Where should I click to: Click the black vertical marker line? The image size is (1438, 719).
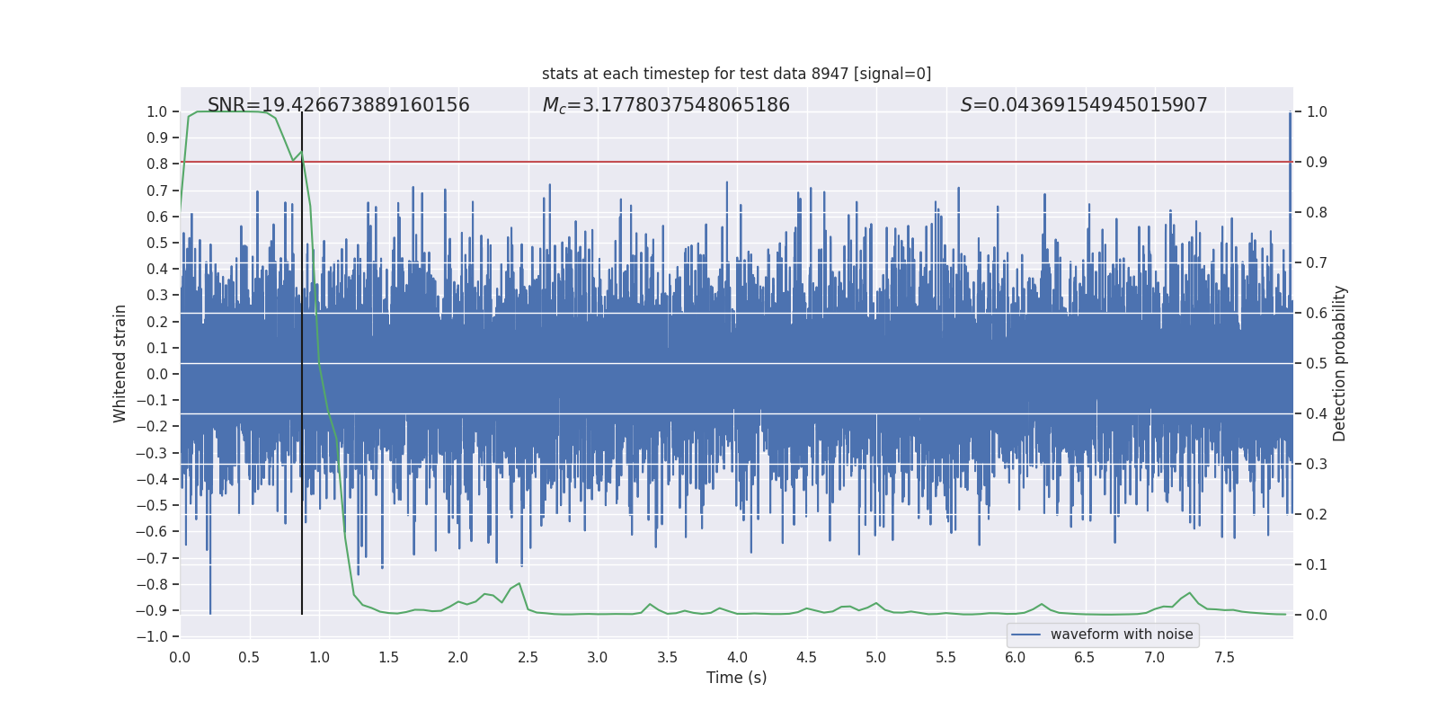click(x=302, y=363)
